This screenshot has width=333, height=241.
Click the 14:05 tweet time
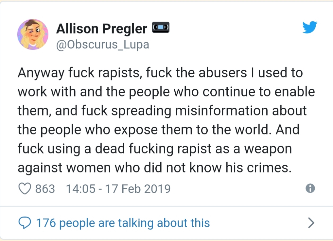(x=80, y=189)
